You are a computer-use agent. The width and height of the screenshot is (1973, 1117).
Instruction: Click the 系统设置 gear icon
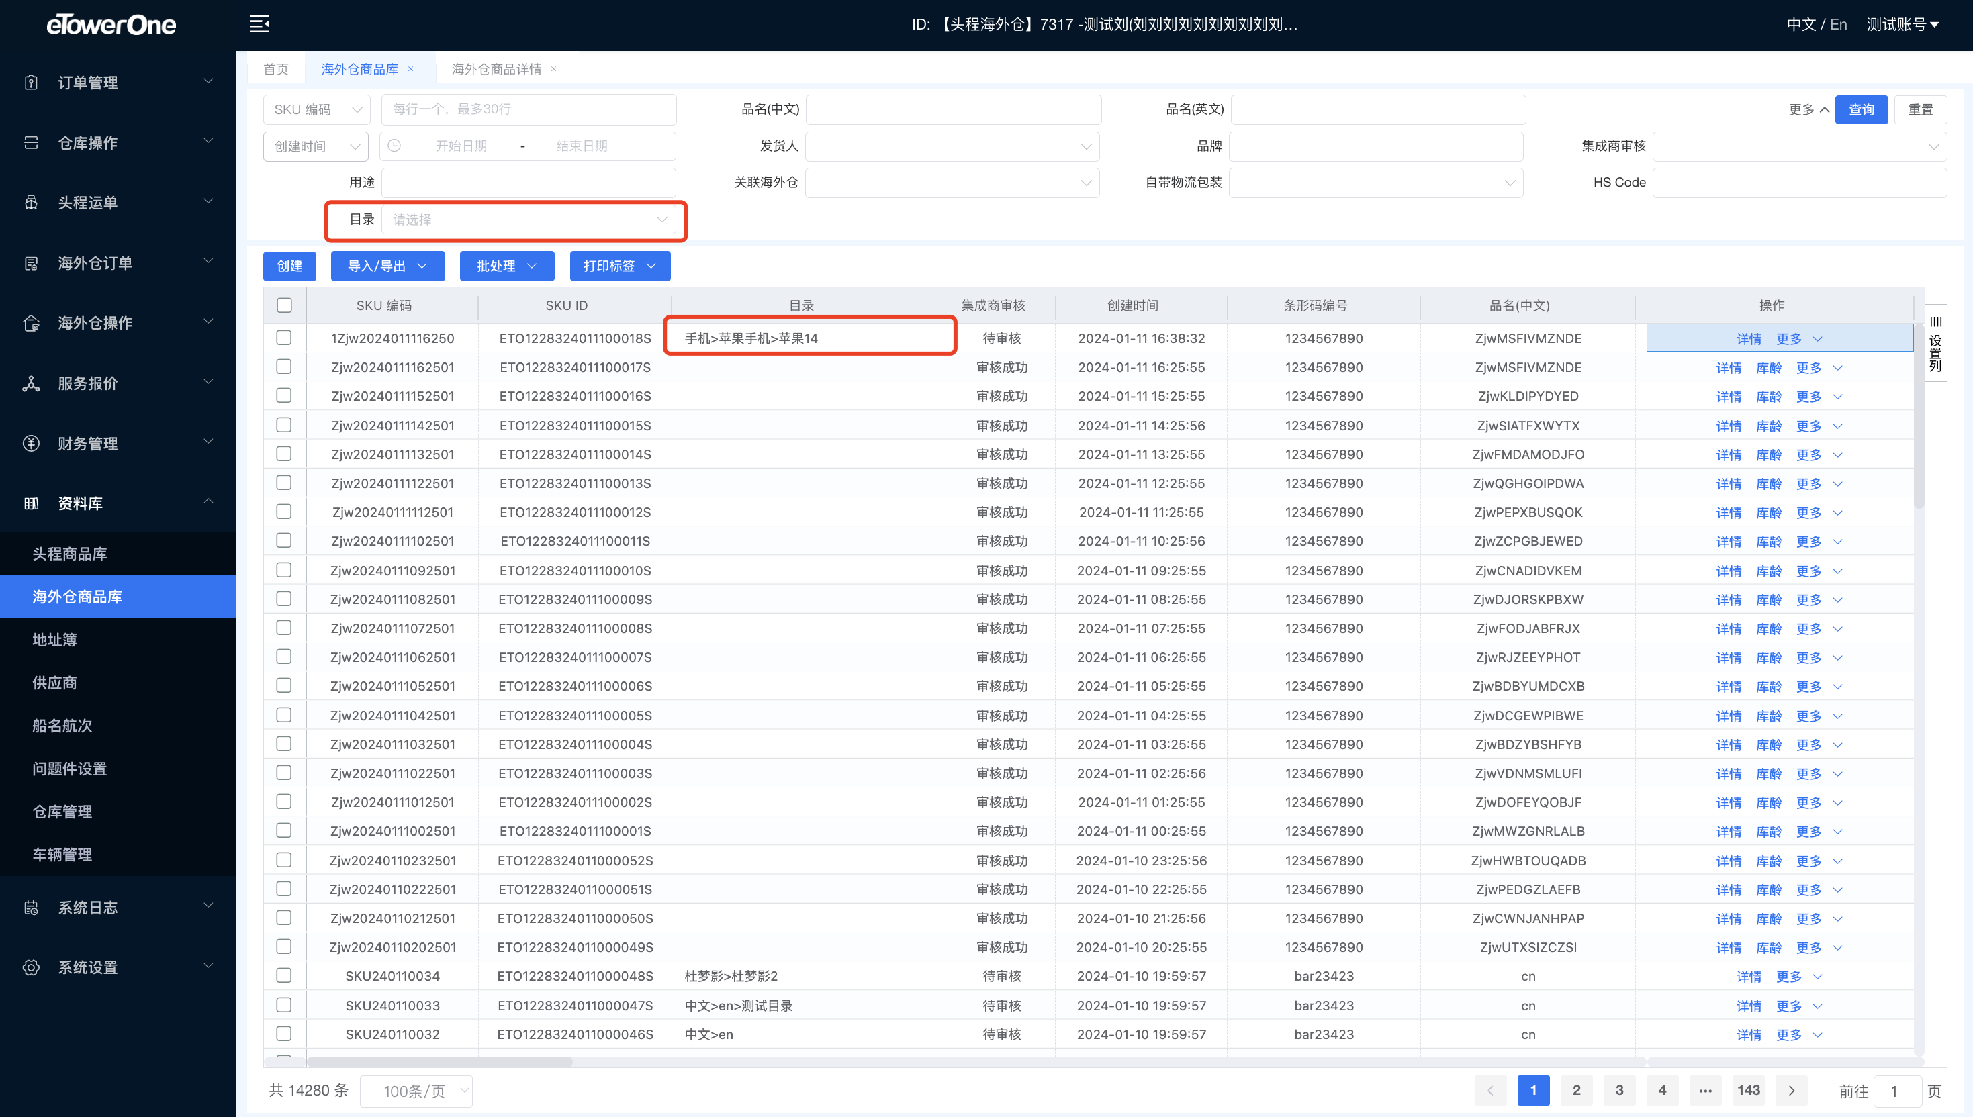(31, 967)
